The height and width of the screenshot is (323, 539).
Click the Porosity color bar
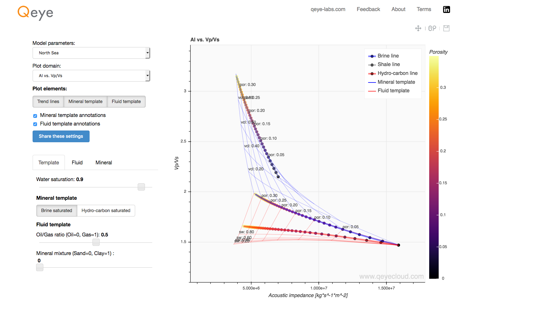coord(434,168)
